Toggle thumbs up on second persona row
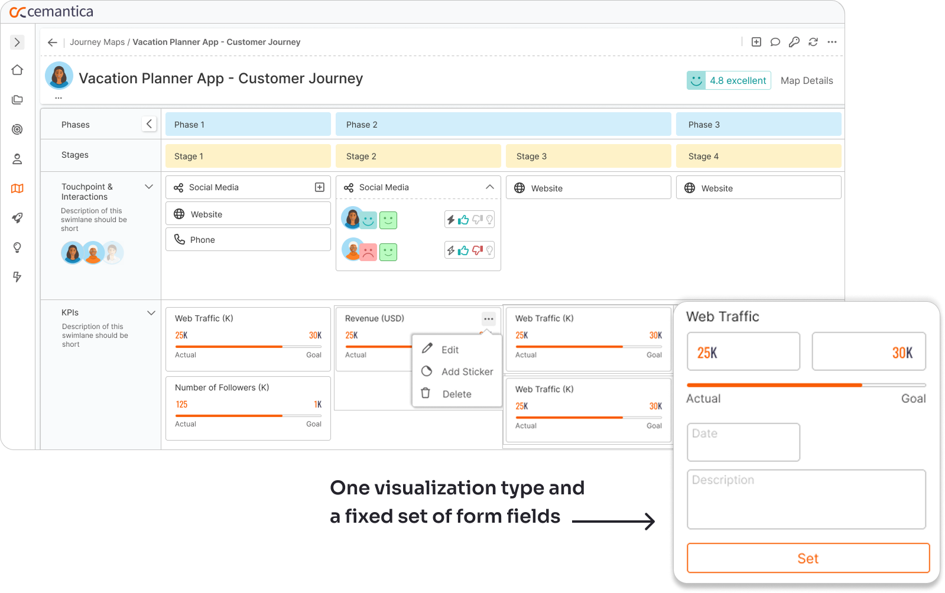 (463, 250)
